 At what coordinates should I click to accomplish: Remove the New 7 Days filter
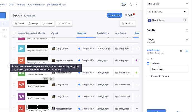click(184, 20)
